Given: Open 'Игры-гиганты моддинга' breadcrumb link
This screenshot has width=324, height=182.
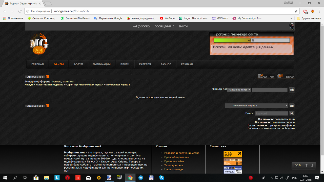Looking at the screenshot, I should pos(50,85).
